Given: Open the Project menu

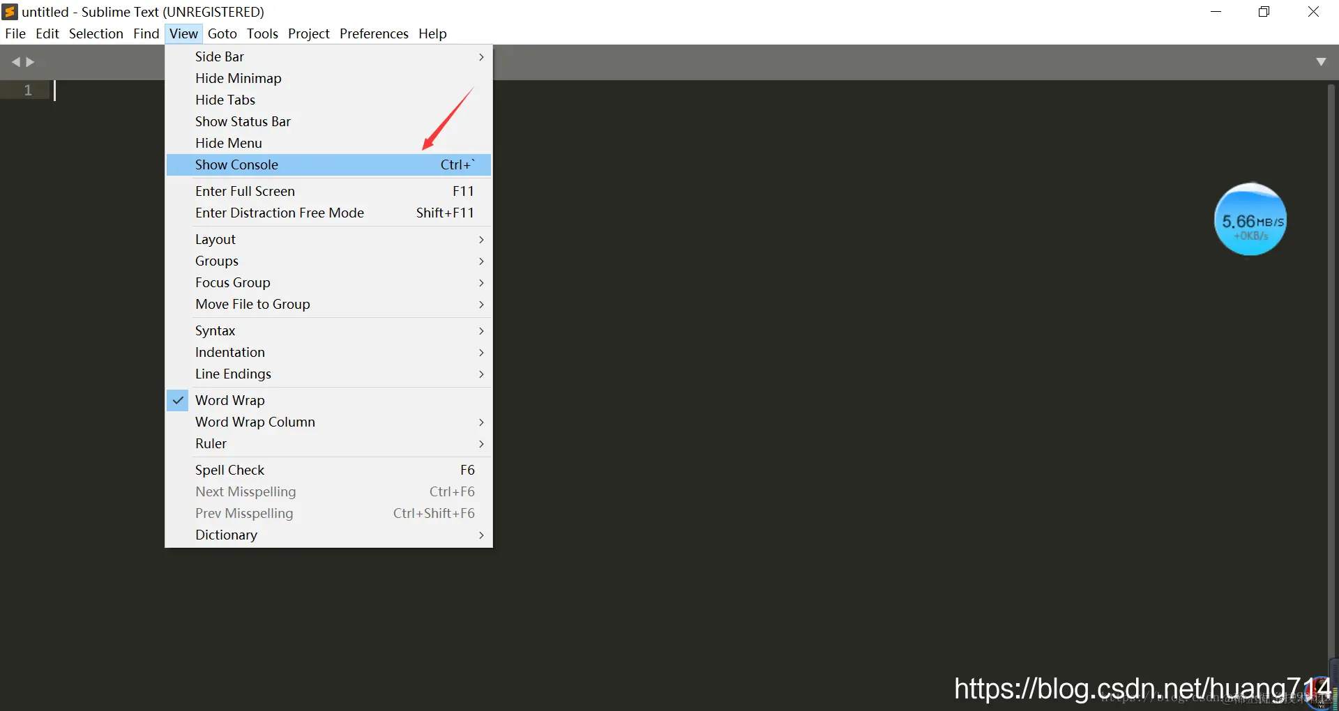Looking at the screenshot, I should (x=309, y=33).
